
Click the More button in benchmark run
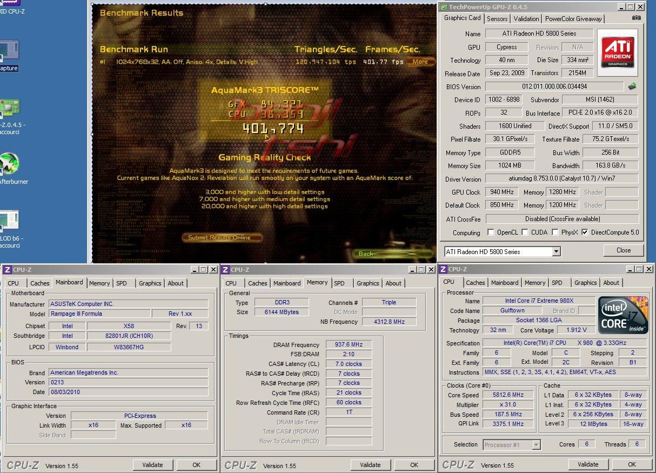click(x=420, y=62)
